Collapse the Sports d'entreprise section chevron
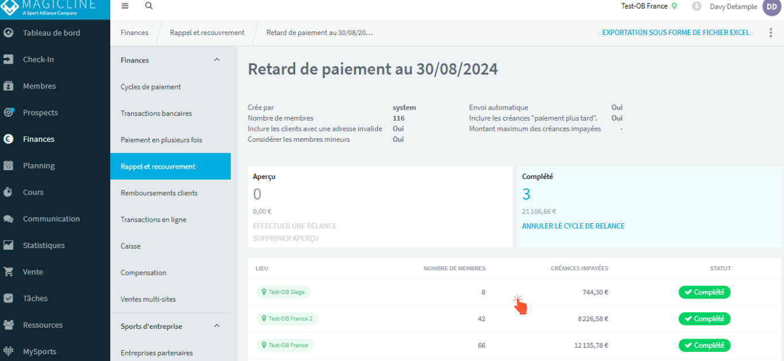Viewport: 784px width, 361px height. click(217, 326)
